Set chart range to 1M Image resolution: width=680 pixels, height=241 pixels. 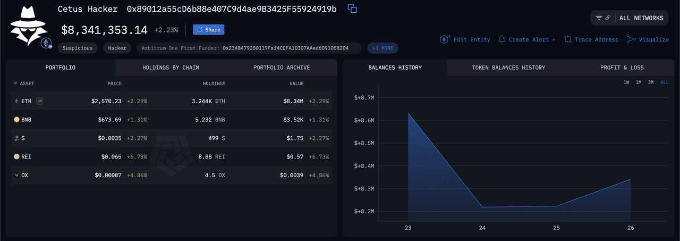click(x=639, y=82)
